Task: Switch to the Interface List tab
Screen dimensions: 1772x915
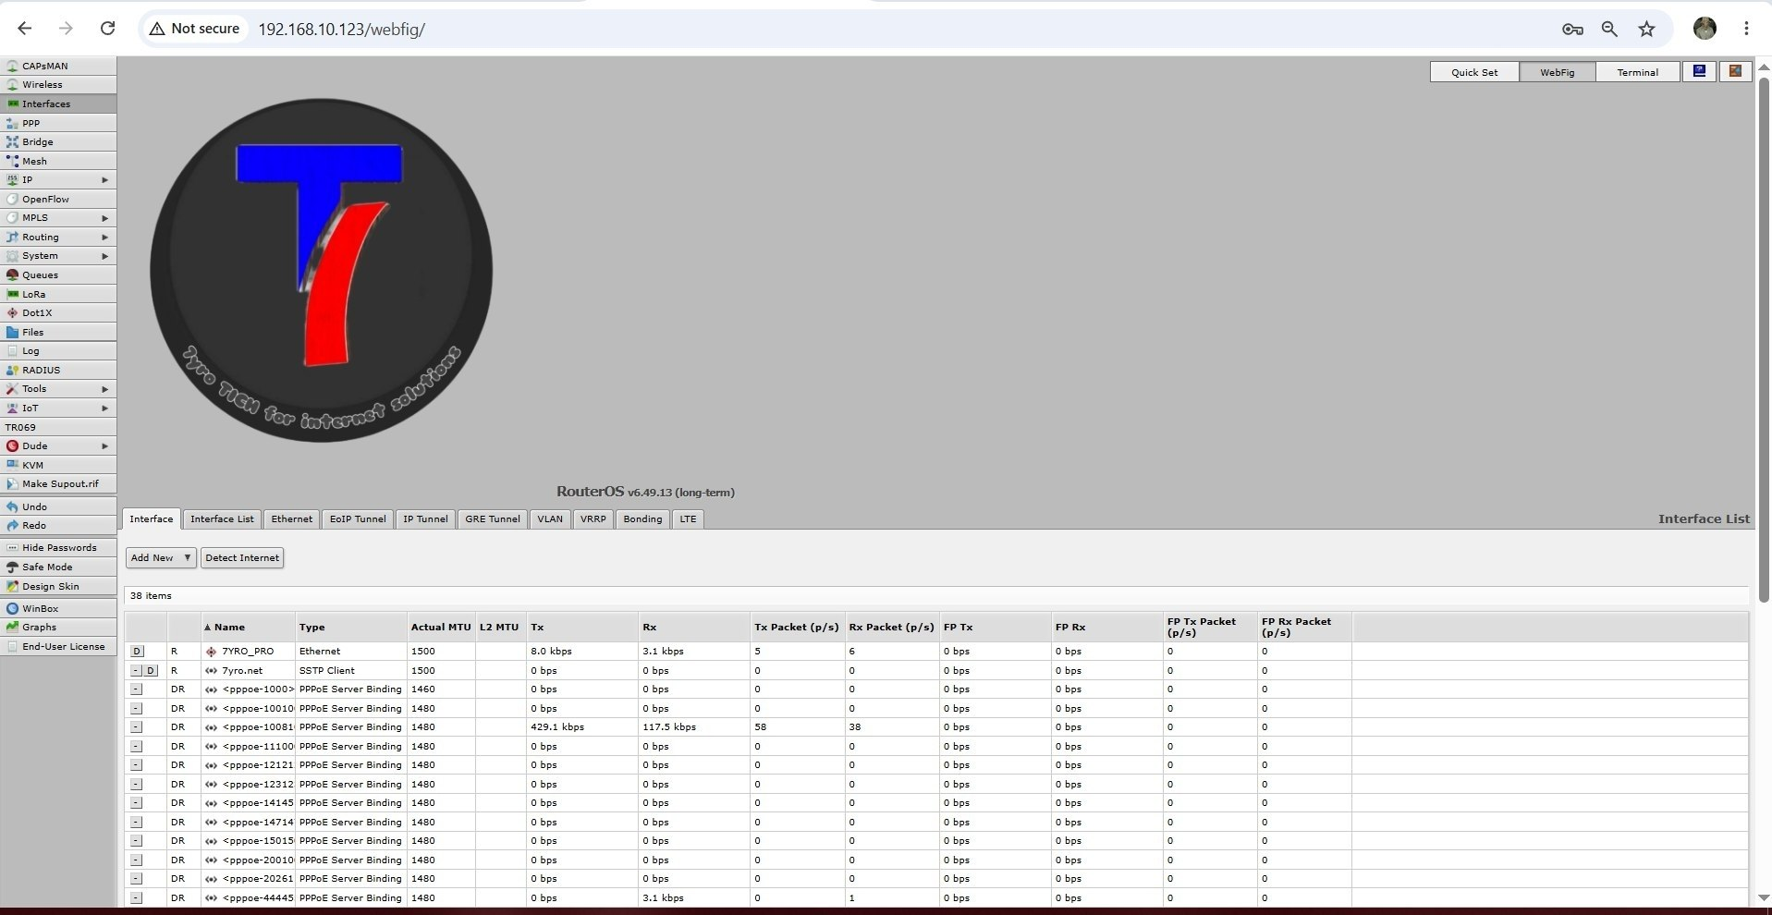Action: tap(222, 519)
